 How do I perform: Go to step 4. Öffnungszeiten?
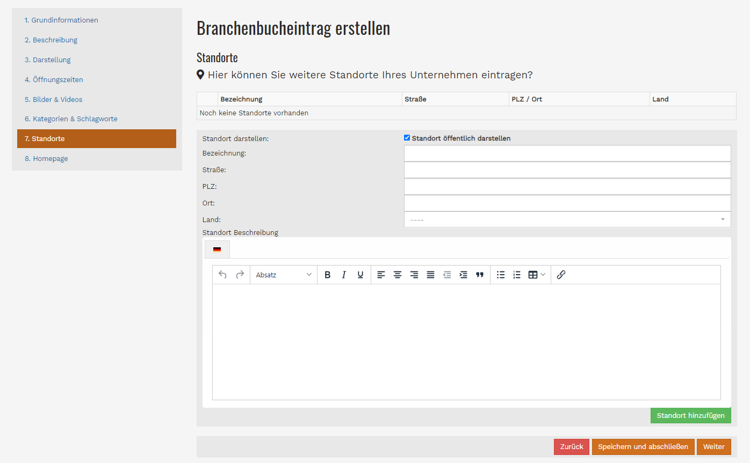tap(54, 80)
